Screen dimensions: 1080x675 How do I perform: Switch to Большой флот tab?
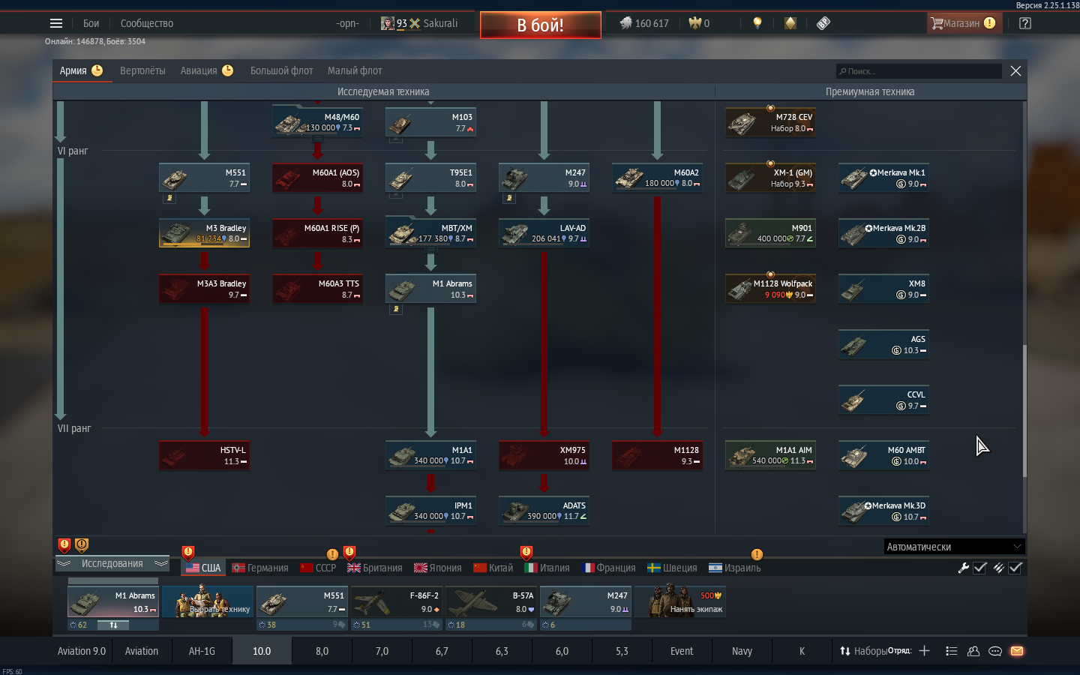pyautogui.click(x=282, y=70)
